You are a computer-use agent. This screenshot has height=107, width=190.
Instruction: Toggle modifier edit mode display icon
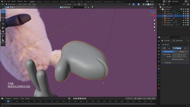[176, 48]
